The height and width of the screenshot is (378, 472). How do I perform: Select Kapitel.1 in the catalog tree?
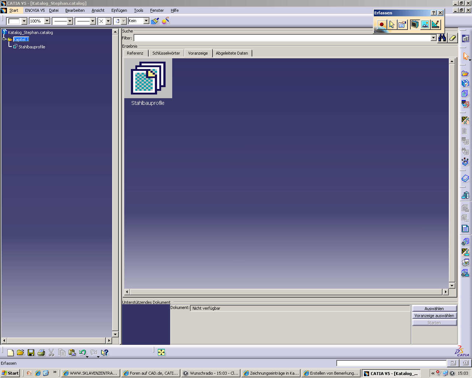[x=21, y=39]
